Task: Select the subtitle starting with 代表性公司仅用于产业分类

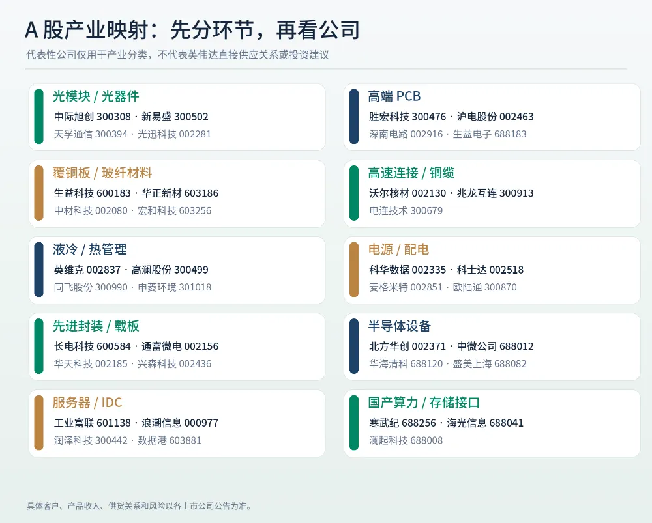Action: (177, 55)
